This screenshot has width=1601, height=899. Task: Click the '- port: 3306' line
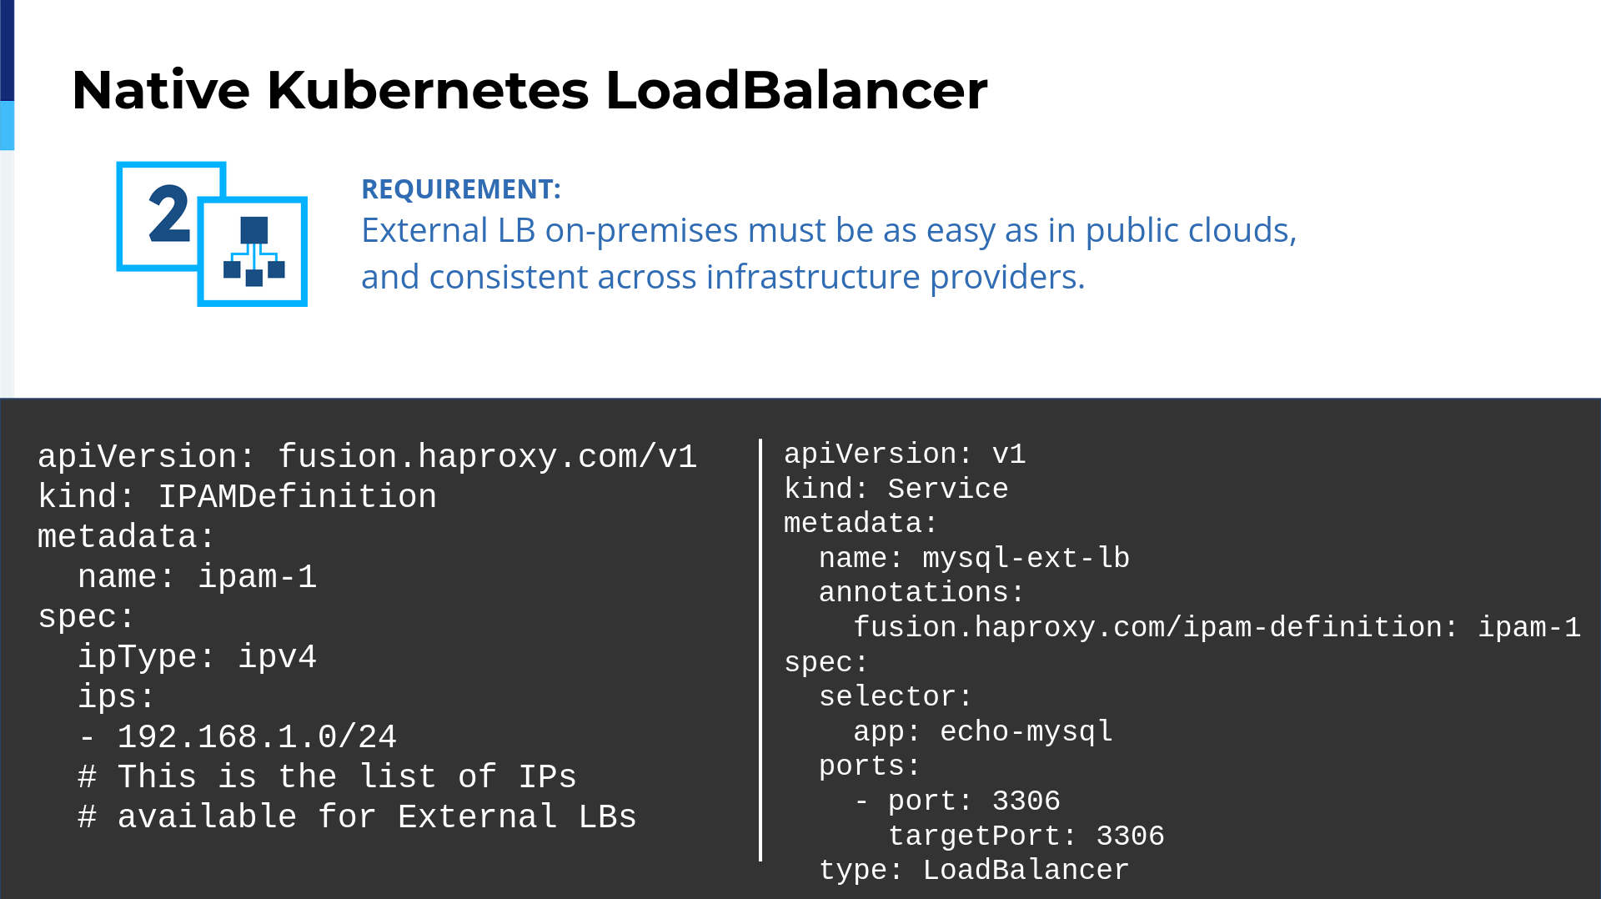(957, 801)
